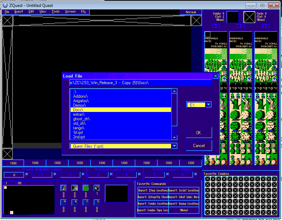
Task: Click the (None) favorite command slot
Action: pyautogui.click(x=184, y=210)
